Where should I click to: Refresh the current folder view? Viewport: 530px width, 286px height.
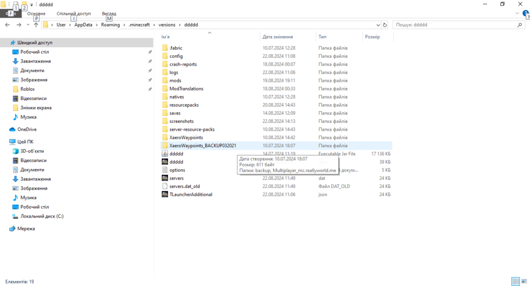[x=385, y=25]
